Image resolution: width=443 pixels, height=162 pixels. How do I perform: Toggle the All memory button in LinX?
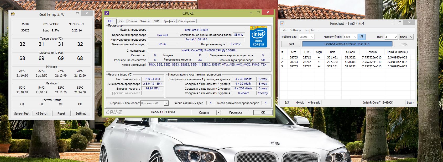tap(362, 37)
